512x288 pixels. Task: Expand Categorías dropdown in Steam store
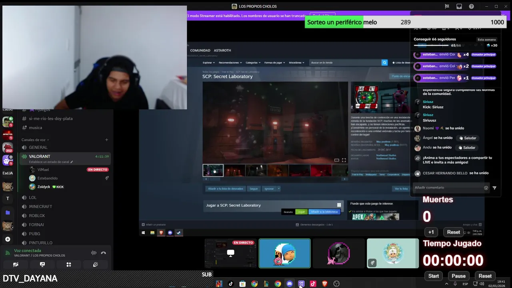(x=253, y=63)
